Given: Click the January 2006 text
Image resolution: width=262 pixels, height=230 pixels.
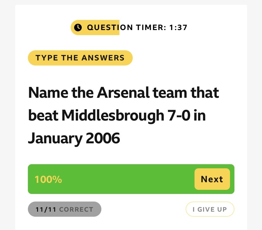Looking at the screenshot, I should 74,138.
